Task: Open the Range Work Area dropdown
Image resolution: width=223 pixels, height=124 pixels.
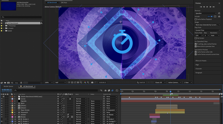Action: 208,25
